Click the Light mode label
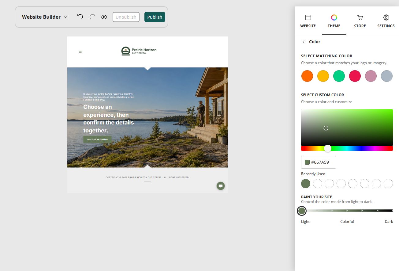The width and height of the screenshot is (399, 271). click(305, 222)
